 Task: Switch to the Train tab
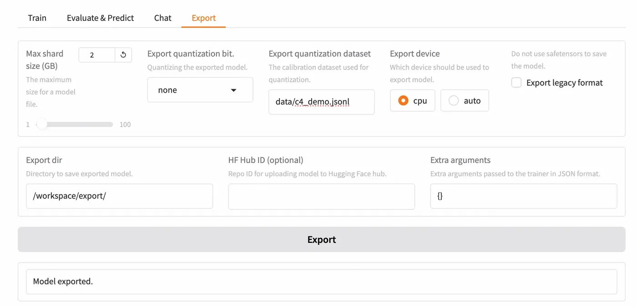pos(37,18)
